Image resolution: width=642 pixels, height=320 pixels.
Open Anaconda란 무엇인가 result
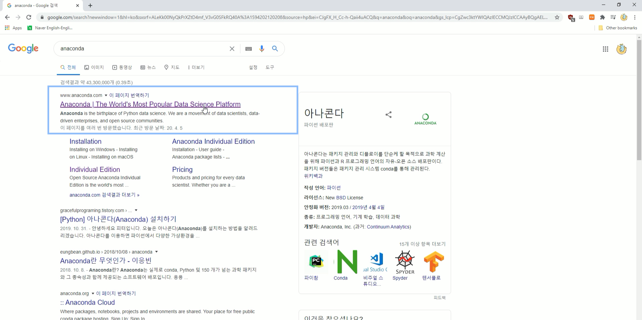[106, 260]
